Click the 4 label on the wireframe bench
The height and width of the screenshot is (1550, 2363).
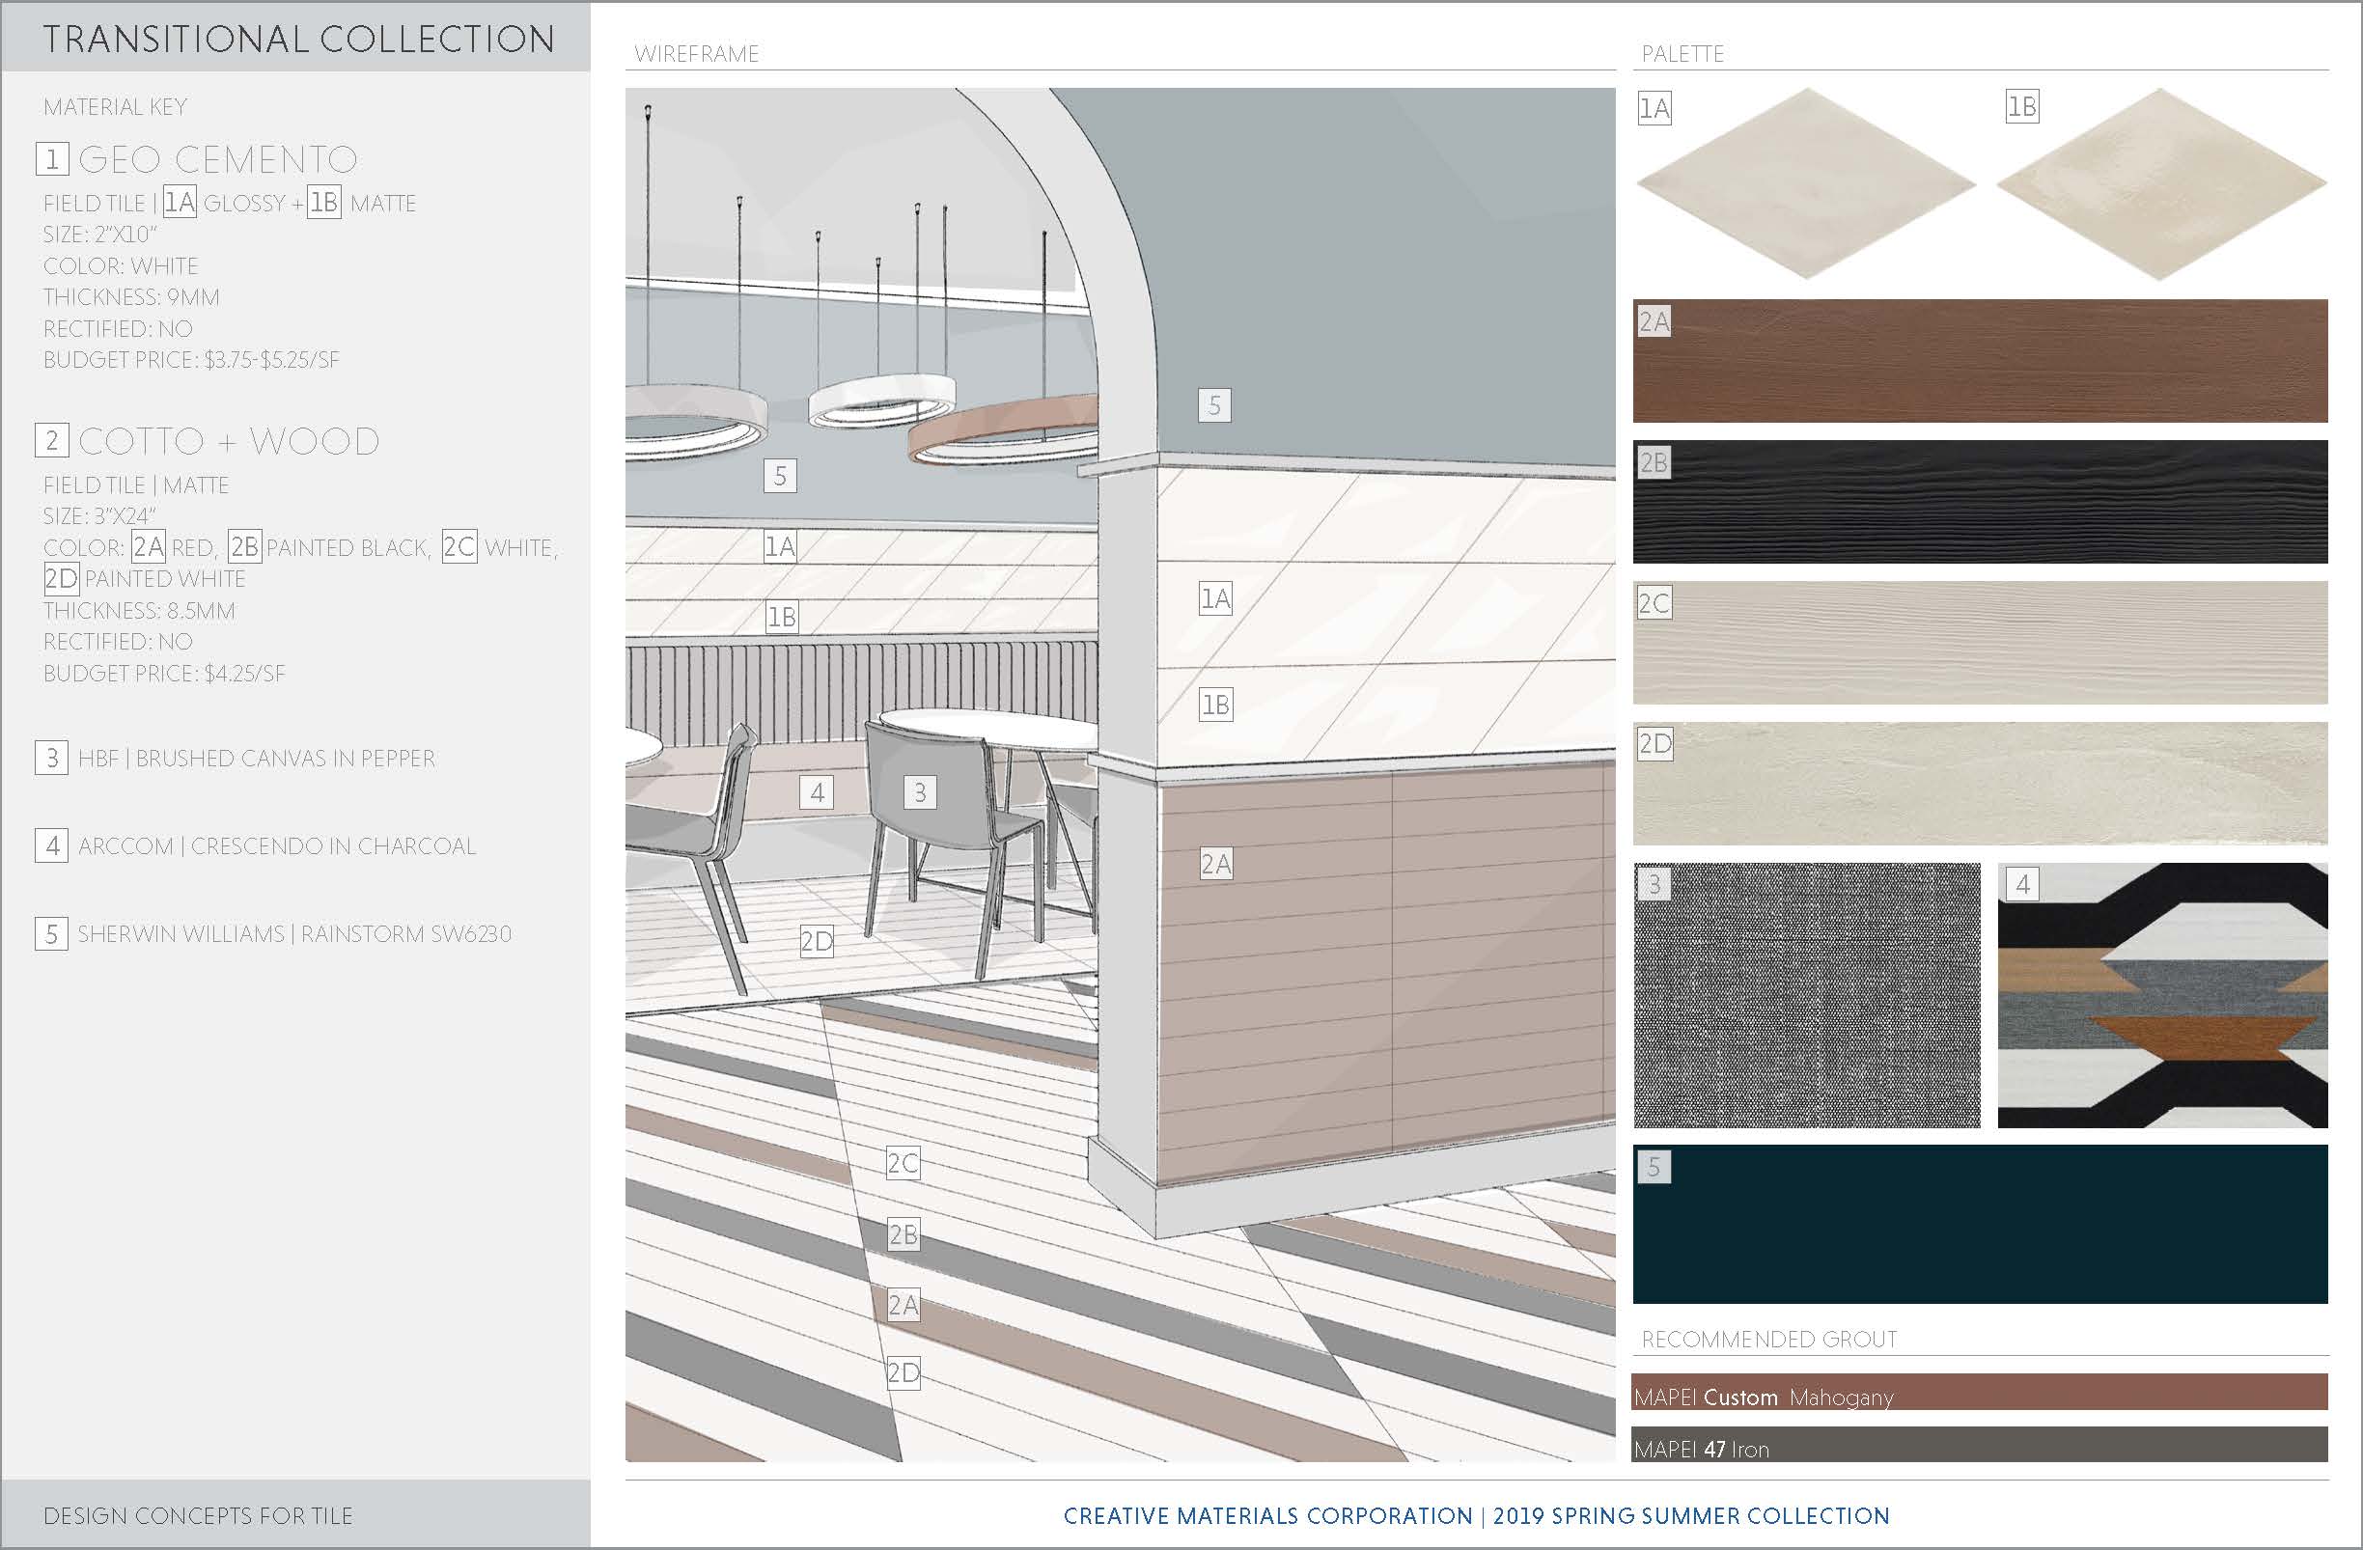pyautogui.click(x=816, y=791)
